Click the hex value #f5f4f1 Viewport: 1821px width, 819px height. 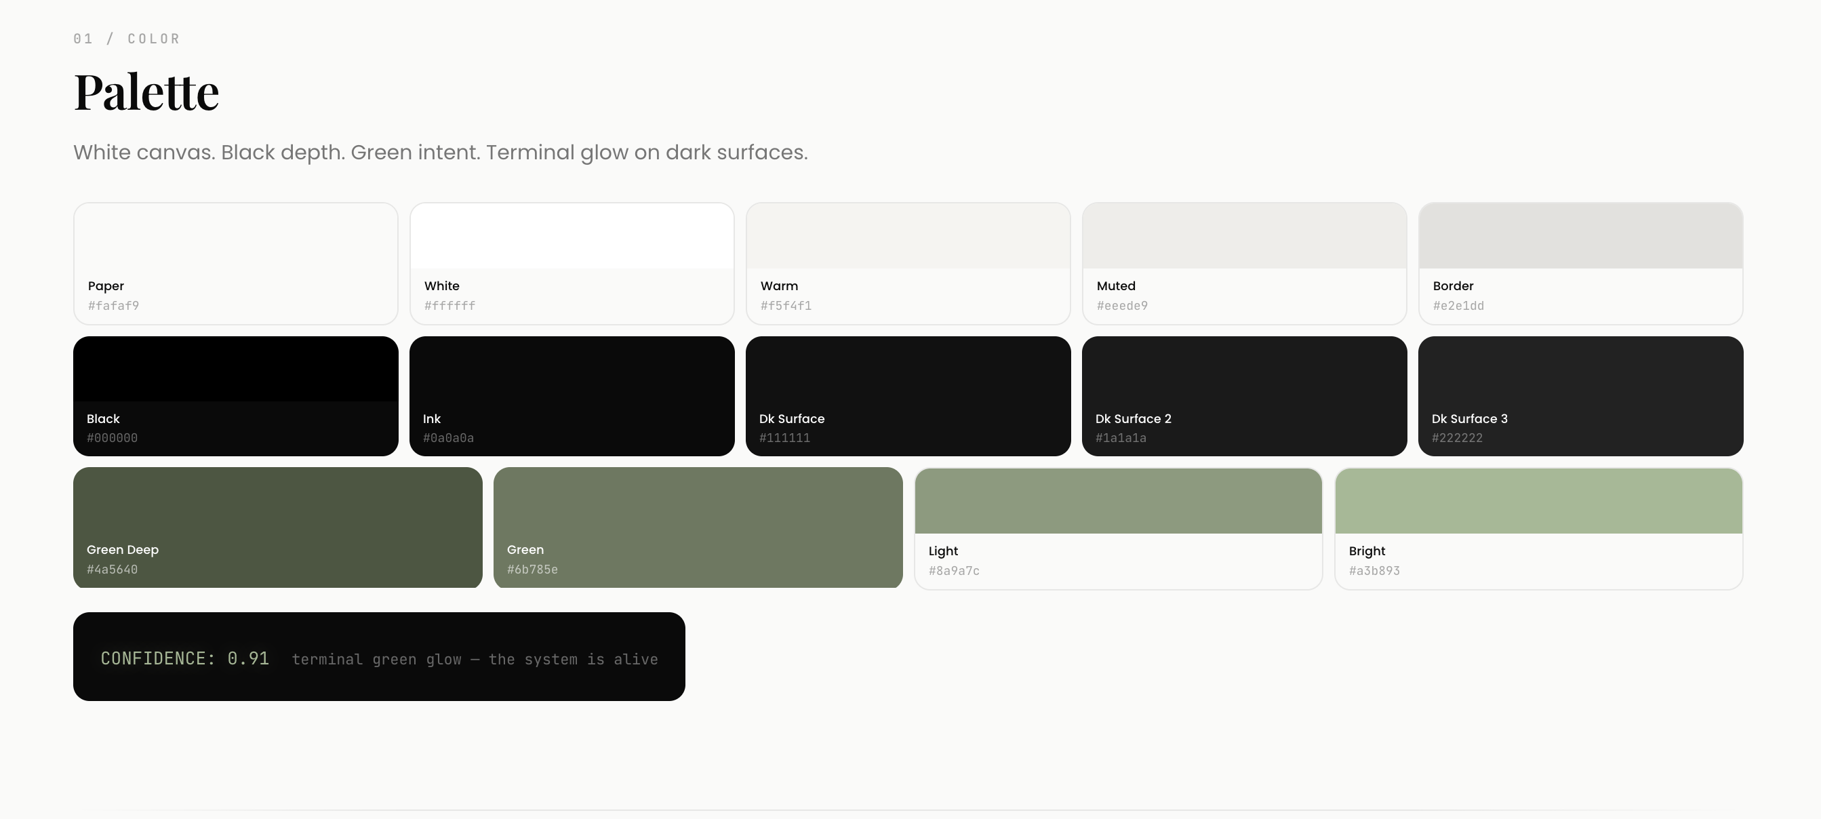click(x=786, y=306)
